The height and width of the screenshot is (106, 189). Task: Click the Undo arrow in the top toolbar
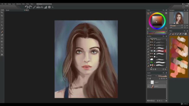pos(26,7)
